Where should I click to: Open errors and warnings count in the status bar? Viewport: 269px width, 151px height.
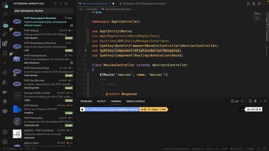click(x=31, y=149)
